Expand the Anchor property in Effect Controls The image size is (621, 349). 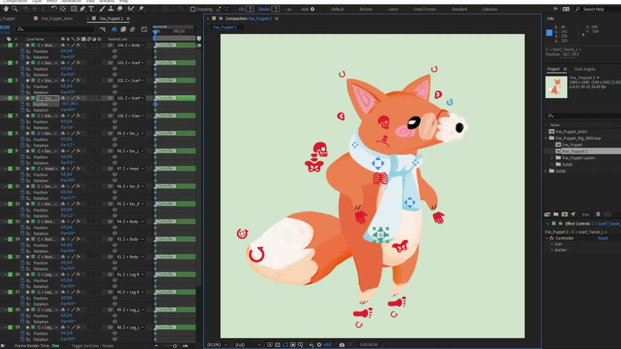pyautogui.click(x=552, y=250)
